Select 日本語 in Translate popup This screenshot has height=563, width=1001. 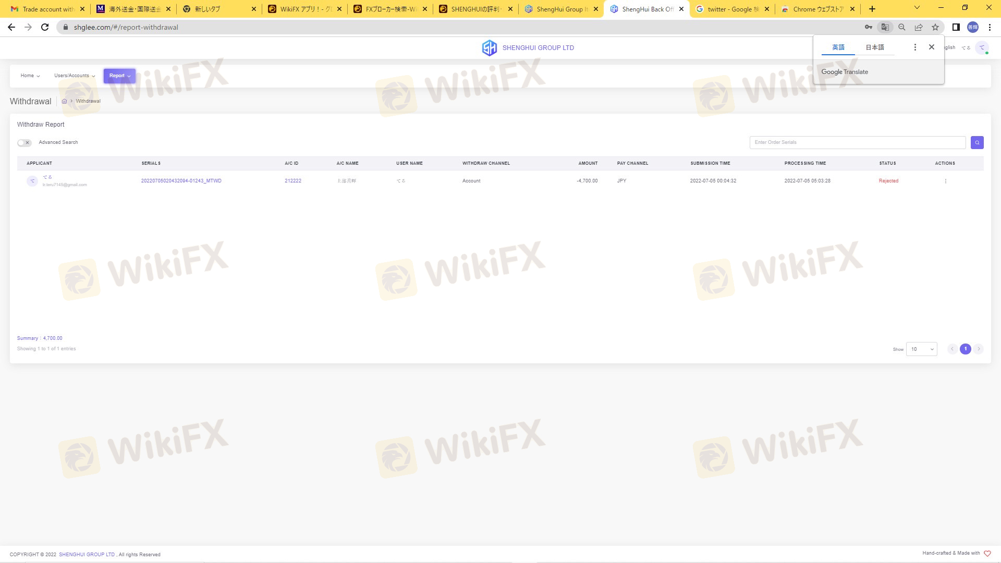[x=875, y=47]
